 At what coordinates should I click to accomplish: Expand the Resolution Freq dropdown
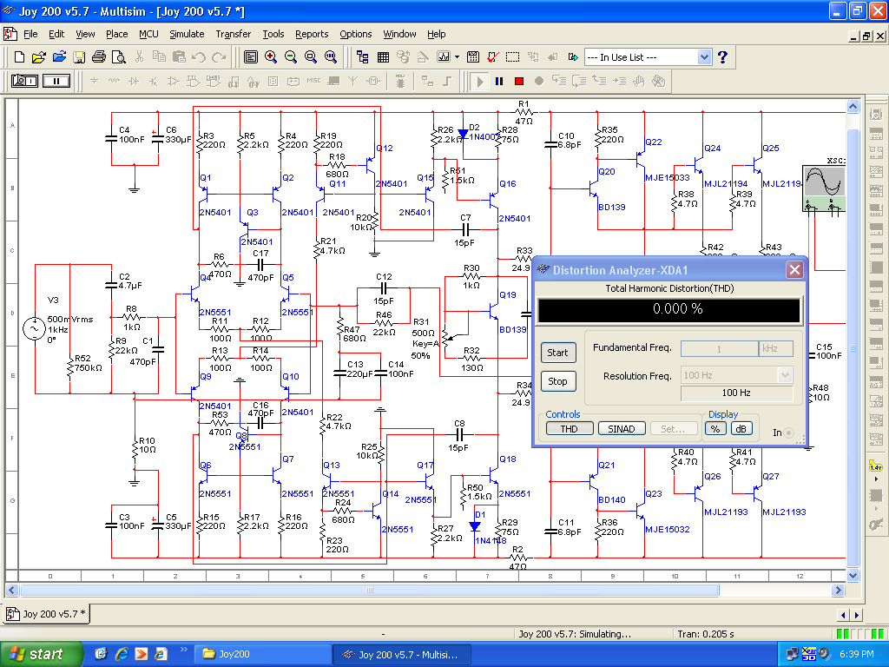(x=785, y=375)
